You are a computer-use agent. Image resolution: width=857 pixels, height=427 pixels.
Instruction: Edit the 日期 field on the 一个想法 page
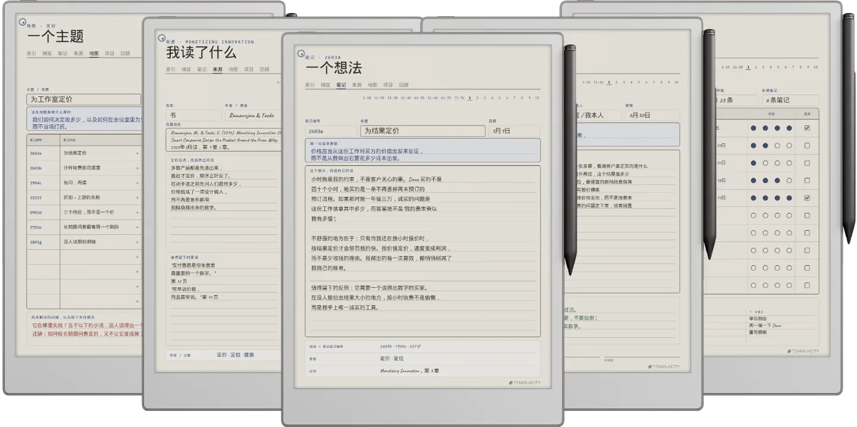coord(514,131)
